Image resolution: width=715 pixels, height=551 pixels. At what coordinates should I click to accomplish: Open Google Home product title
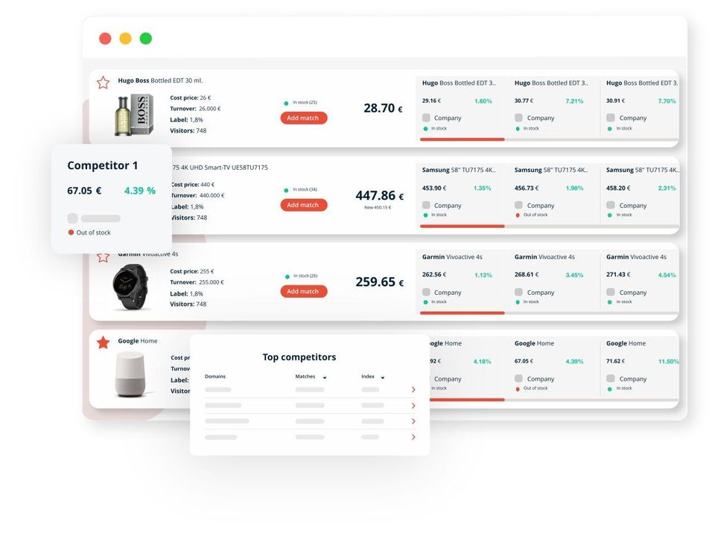[138, 341]
